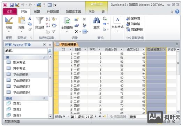Viewport: 183px width, 127px height.
Task: Switch to the 表 (Table) ribbon tab
Action: tap(103, 11)
